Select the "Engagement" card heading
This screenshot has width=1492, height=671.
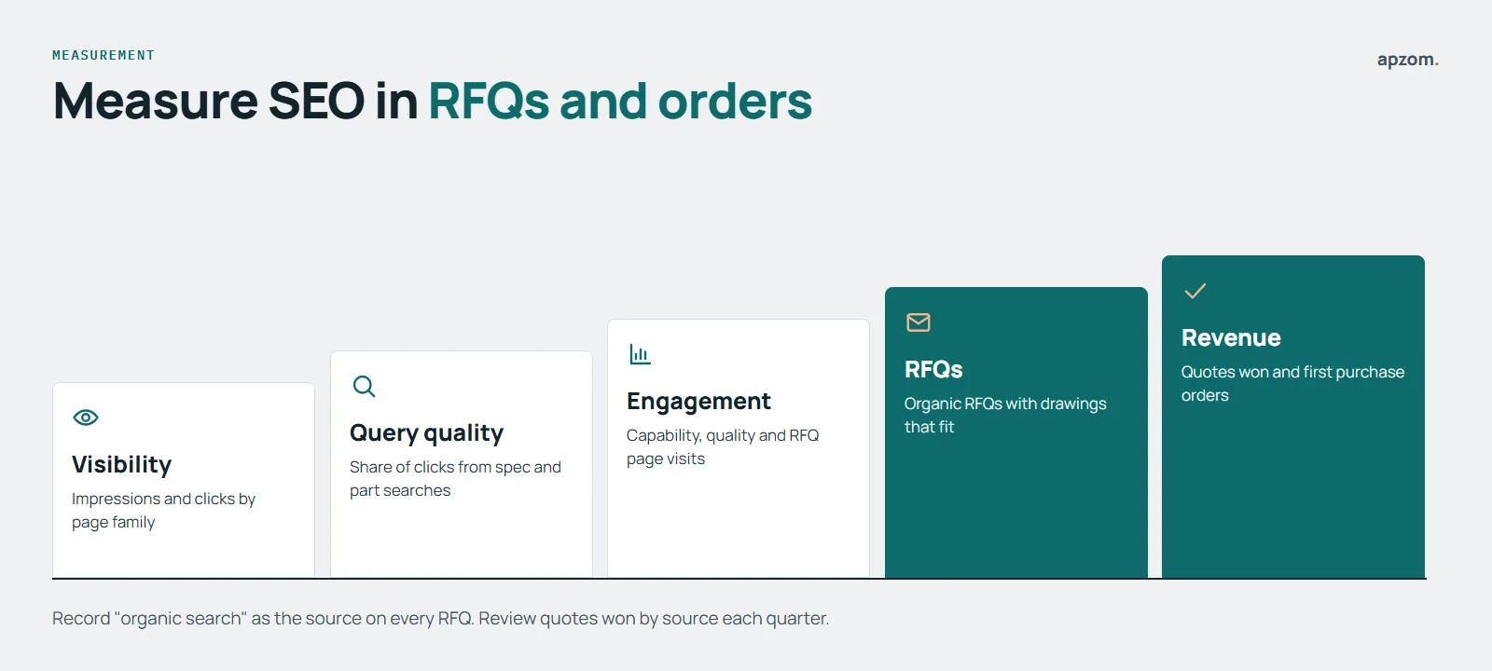point(698,401)
